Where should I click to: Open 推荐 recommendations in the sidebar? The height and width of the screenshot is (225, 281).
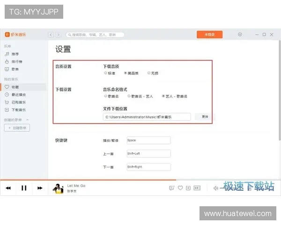pos(15,54)
